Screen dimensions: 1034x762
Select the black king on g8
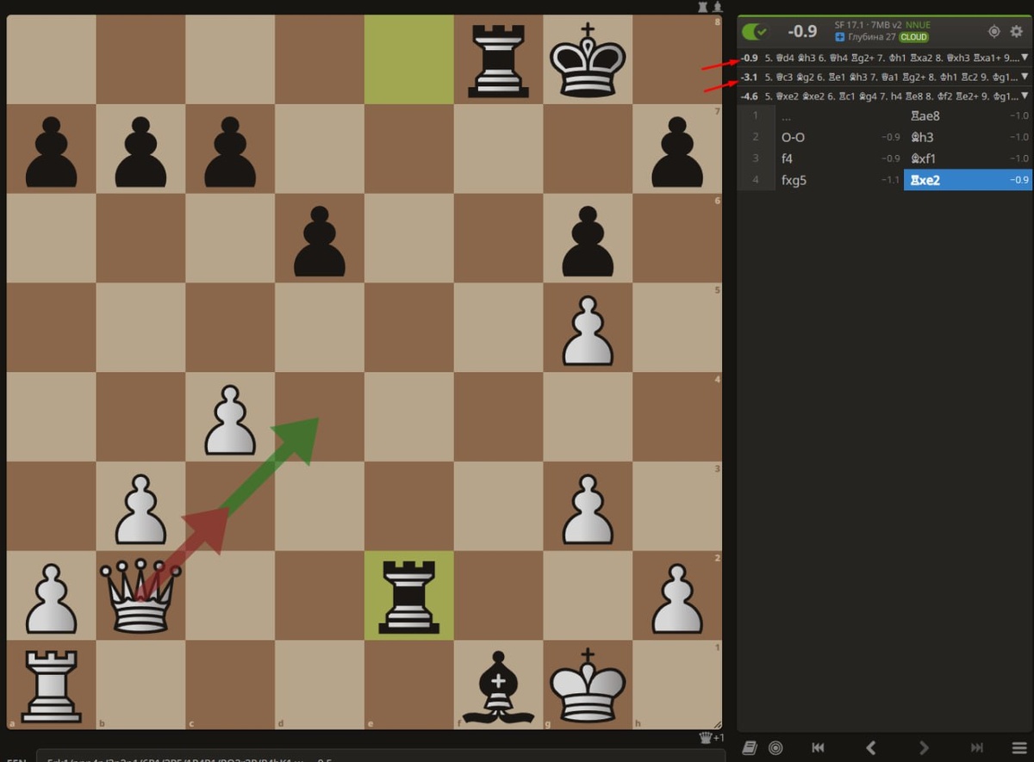pos(589,59)
